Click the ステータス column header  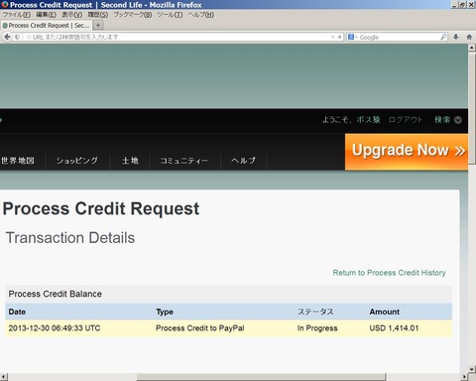[315, 312]
